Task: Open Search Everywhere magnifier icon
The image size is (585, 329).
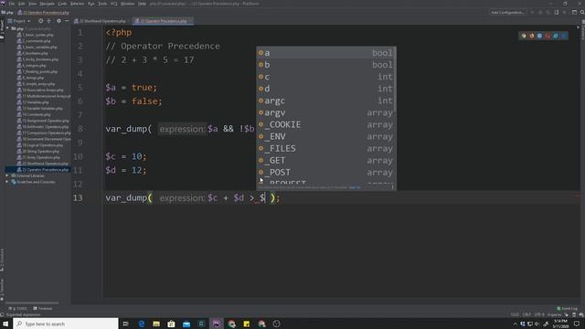Action: (581, 12)
